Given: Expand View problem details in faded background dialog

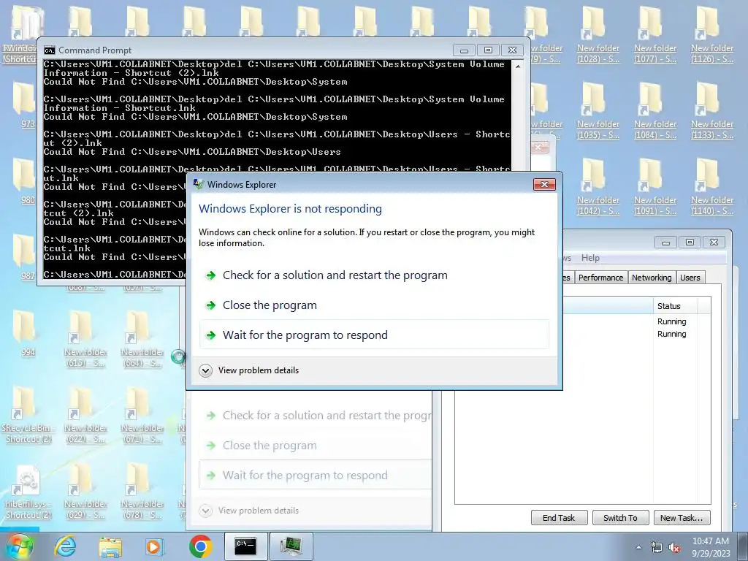Looking at the screenshot, I should click(x=249, y=511).
